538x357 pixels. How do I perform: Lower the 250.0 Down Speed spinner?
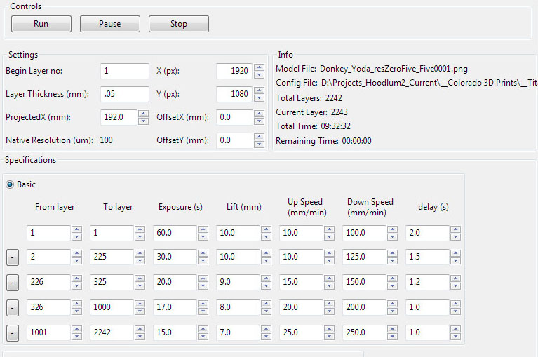click(392, 337)
